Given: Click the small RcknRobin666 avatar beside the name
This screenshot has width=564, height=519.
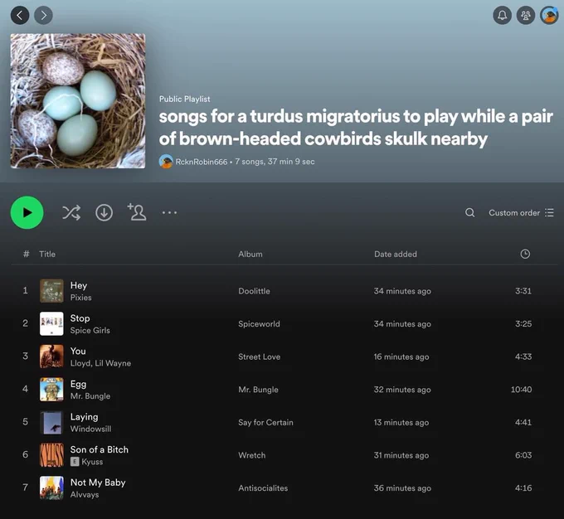Looking at the screenshot, I should (166, 162).
